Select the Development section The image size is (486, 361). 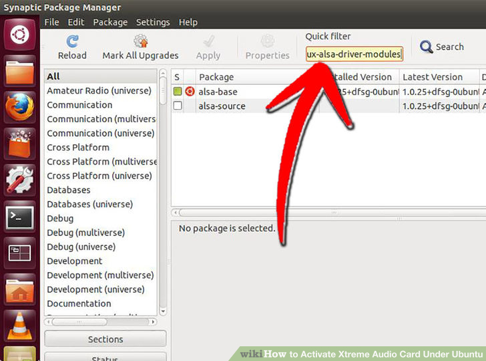tap(101, 261)
